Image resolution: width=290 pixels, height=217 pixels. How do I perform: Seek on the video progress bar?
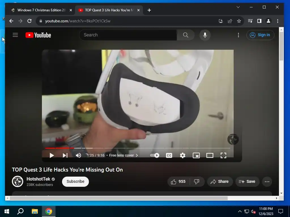click(x=138, y=148)
